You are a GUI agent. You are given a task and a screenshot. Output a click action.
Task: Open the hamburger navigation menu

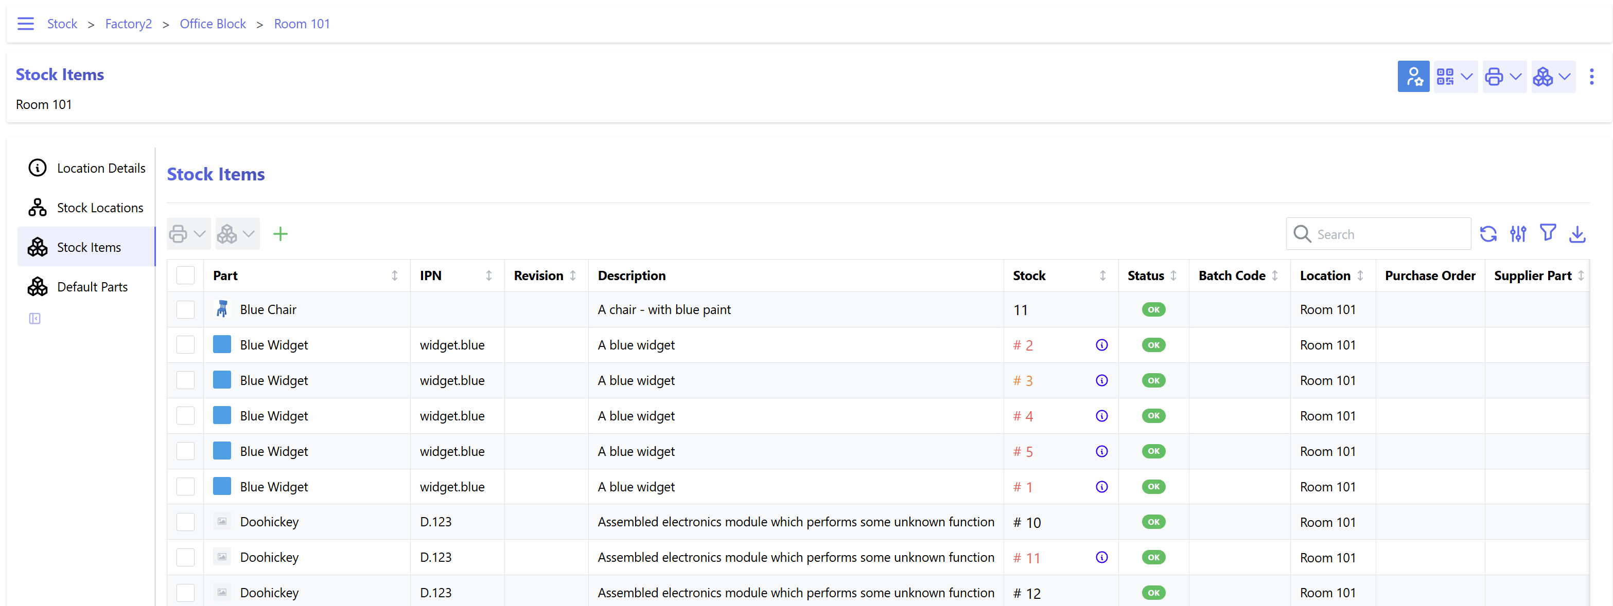point(26,24)
